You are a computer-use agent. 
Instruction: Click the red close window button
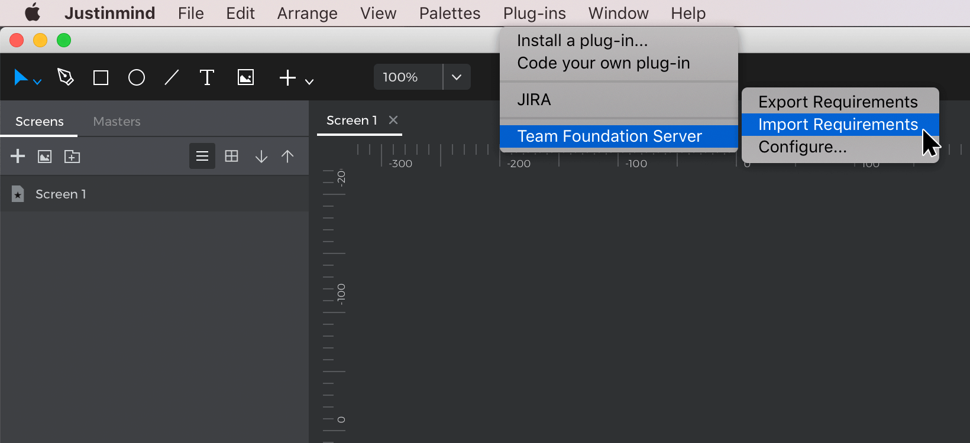[x=17, y=40]
